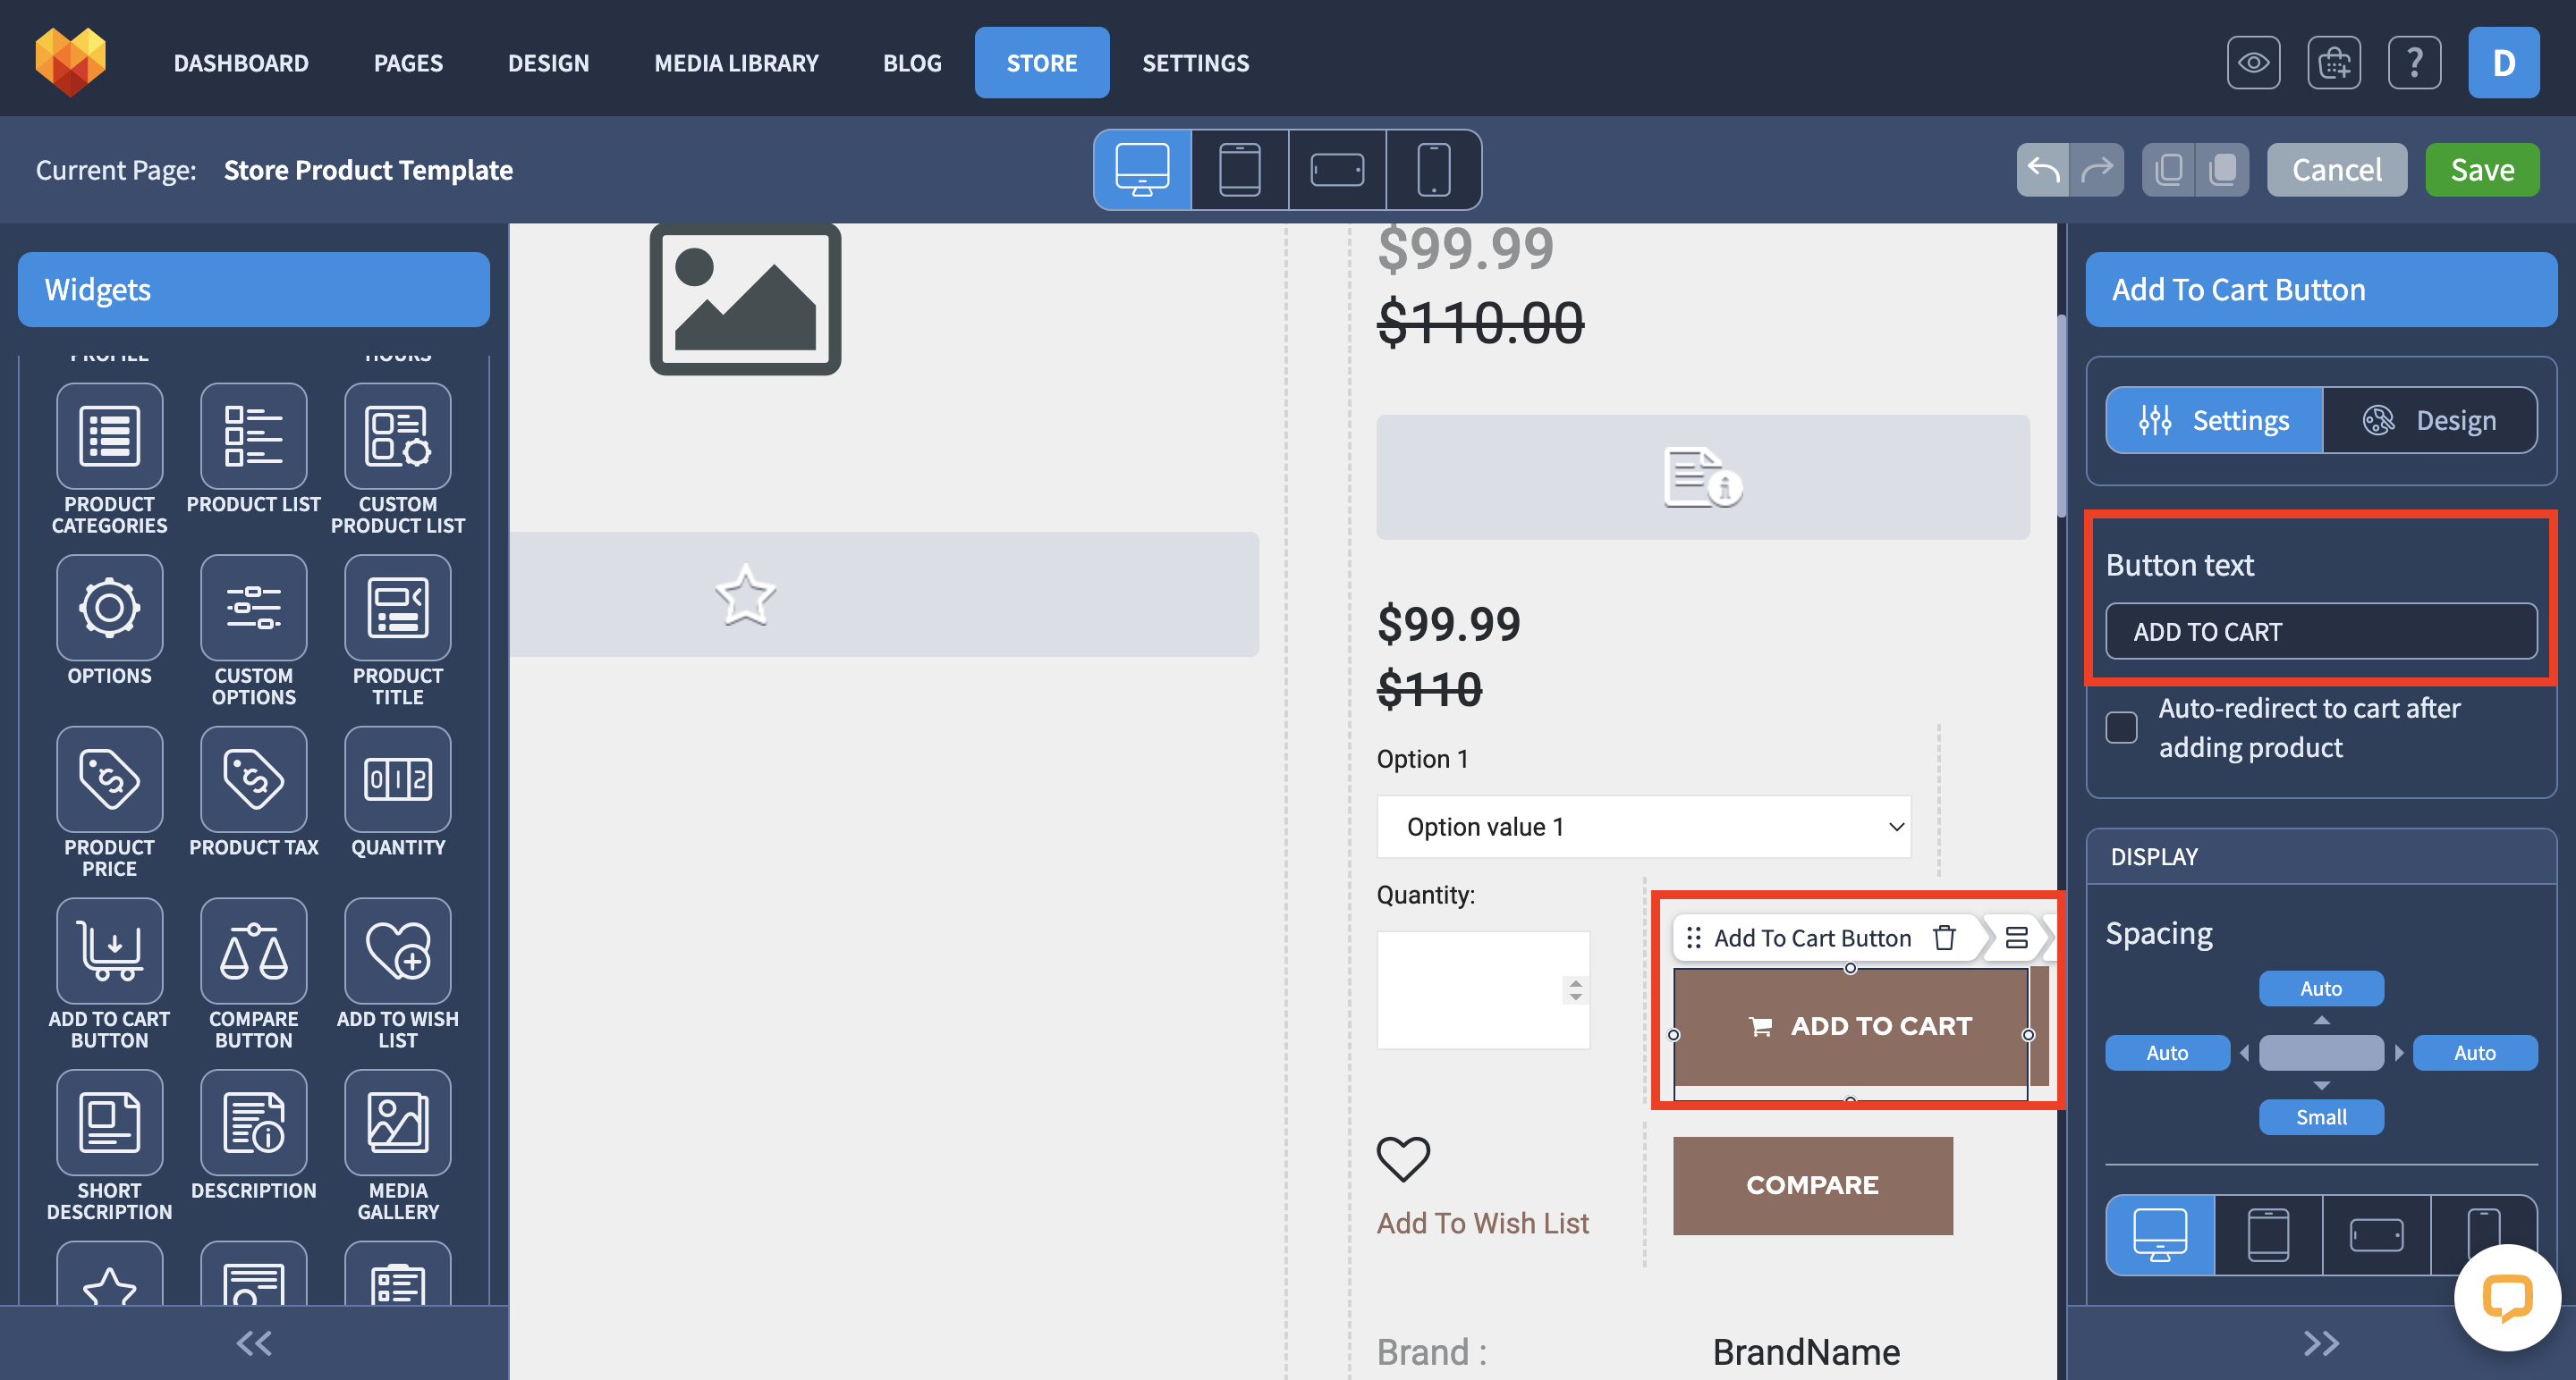Click the quantity stepper arrows

coord(1575,990)
